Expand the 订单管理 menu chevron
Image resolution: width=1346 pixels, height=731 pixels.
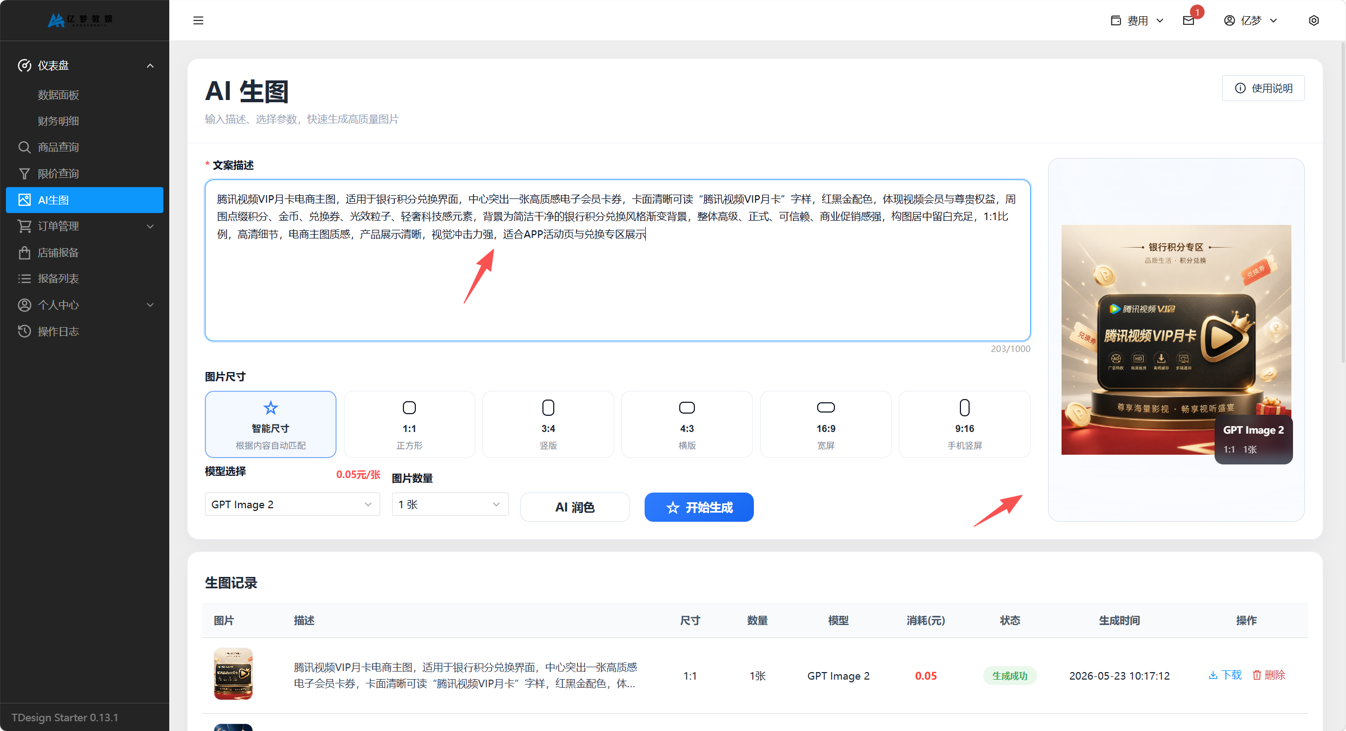click(150, 227)
